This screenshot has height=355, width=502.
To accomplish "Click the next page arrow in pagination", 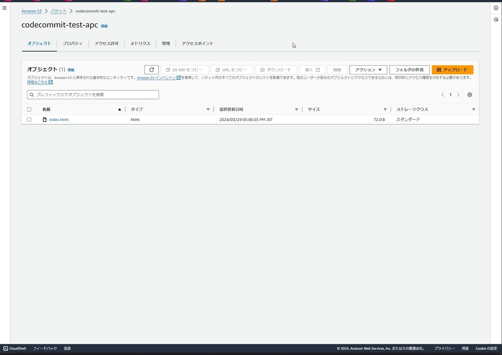I will [x=458, y=94].
